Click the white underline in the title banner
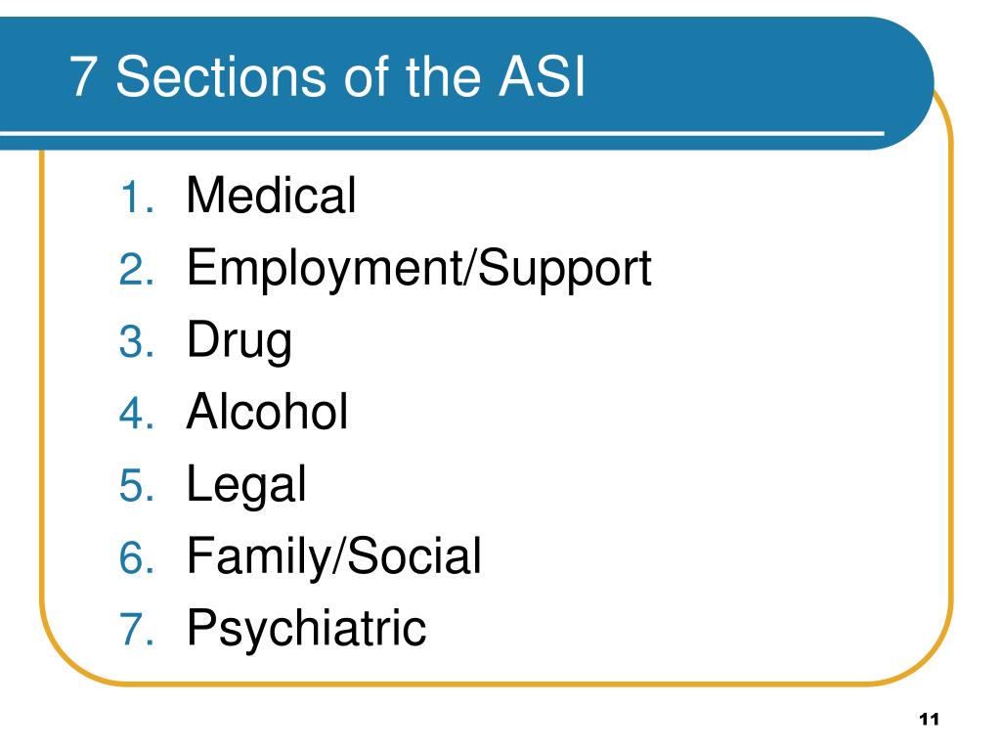This screenshot has height=751, width=1001. [x=442, y=133]
